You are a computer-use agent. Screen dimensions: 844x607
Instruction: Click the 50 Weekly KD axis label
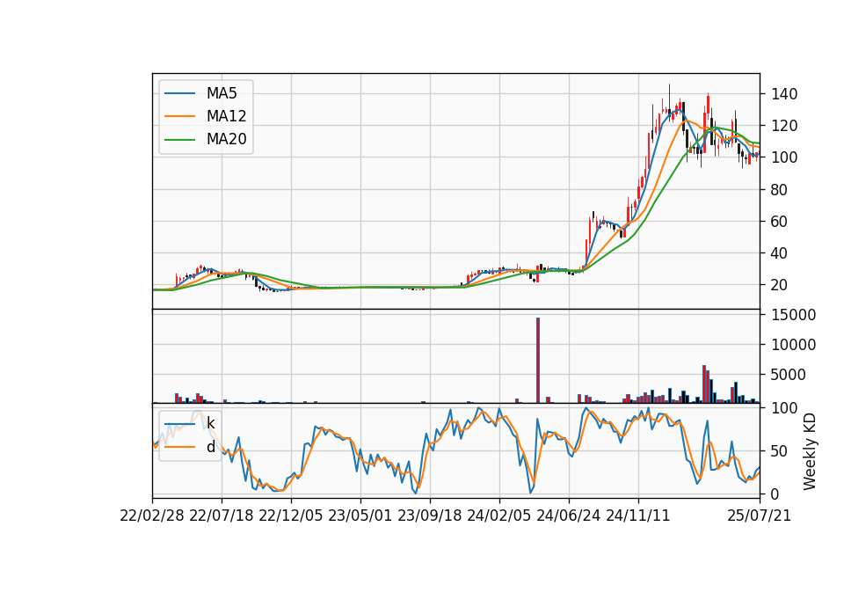coord(780,451)
